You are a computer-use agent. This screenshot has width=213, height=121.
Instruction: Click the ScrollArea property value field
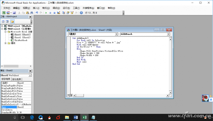tap(24, 110)
